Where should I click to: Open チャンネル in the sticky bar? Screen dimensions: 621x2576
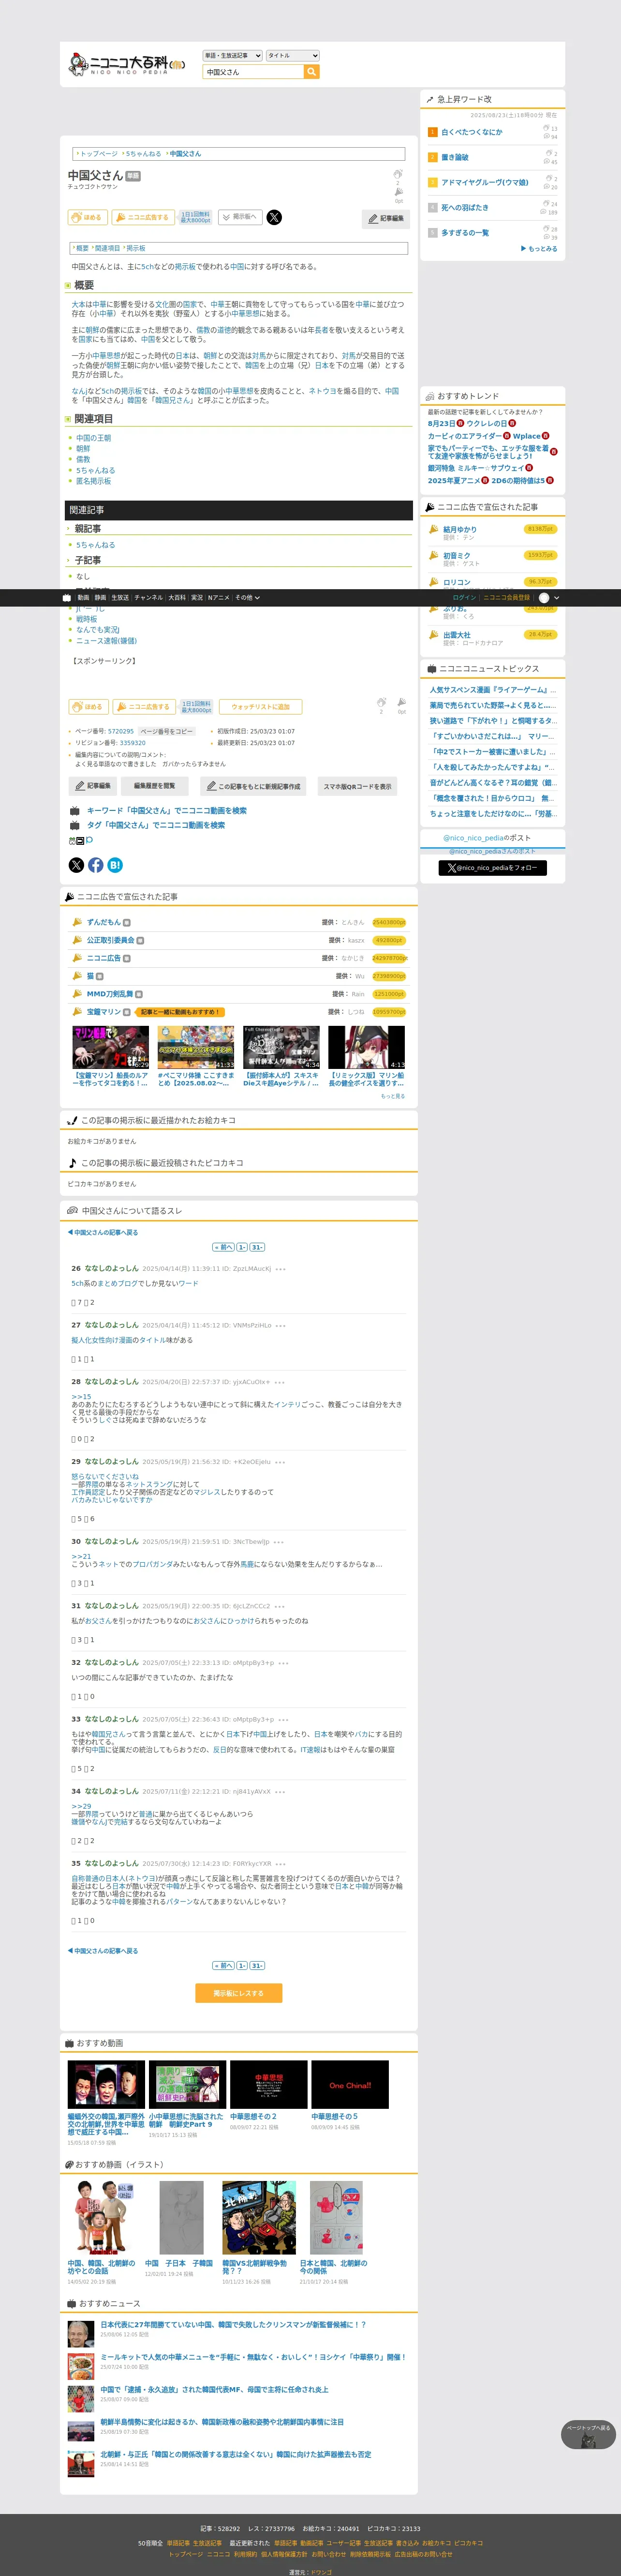pyautogui.click(x=148, y=597)
